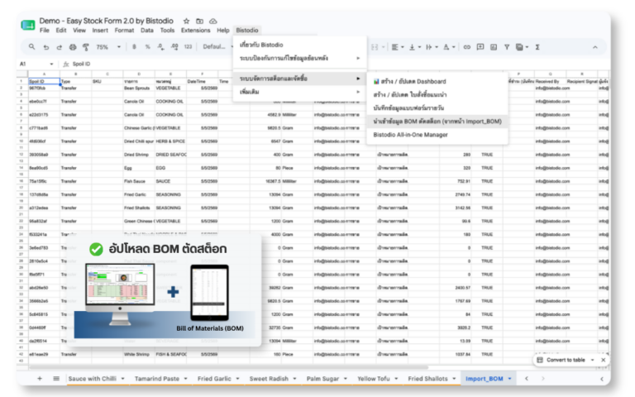Add a new sheet with plus icon

pyautogui.click(x=40, y=378)
